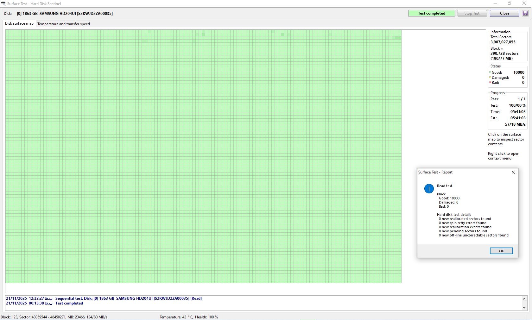532x320 pixels.
Task: Click the log panel scroll up arrow
Action: click(524, 299)
